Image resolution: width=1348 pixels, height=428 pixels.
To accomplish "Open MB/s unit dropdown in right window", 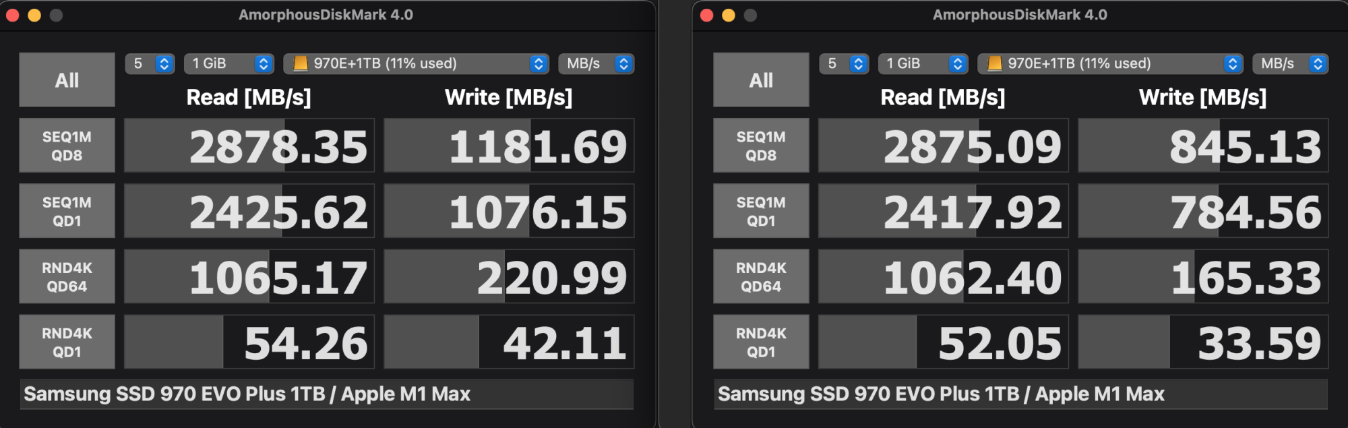I will point(1291,63).
